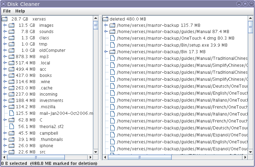Select the OneTouch 4.dmg file entry

click(175, 38)
